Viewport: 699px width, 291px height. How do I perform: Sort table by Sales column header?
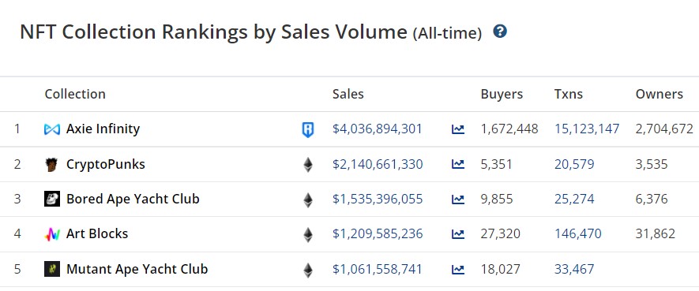pos(348,94)
